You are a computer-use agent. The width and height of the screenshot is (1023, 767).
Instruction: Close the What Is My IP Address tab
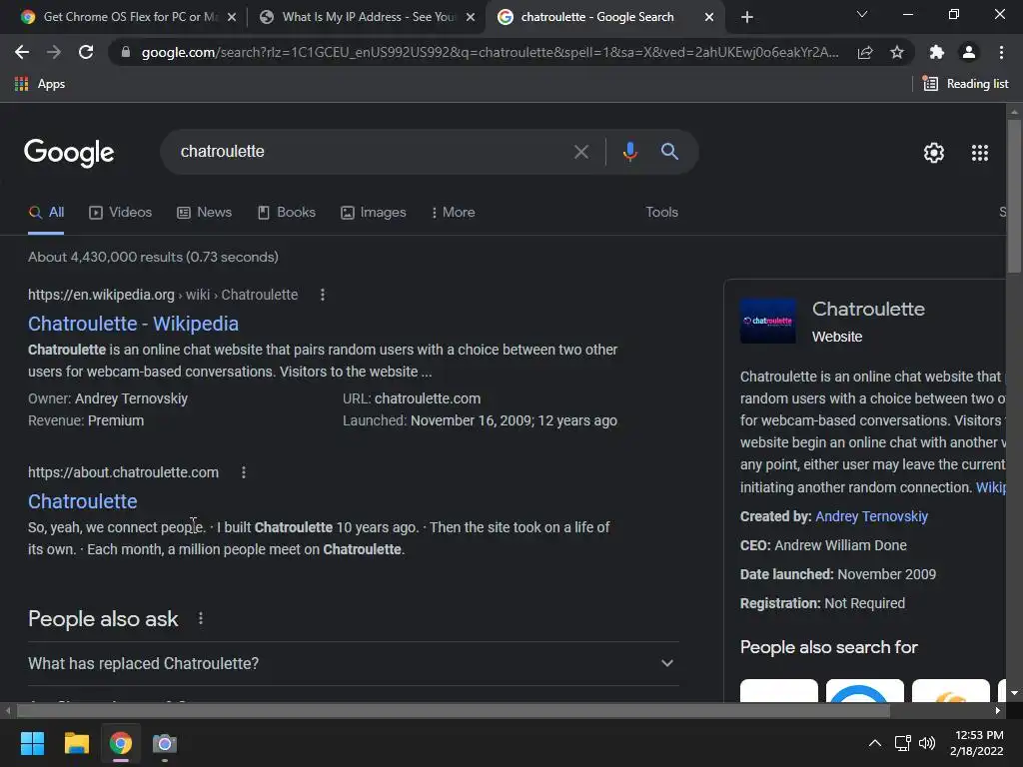point(471,17)
